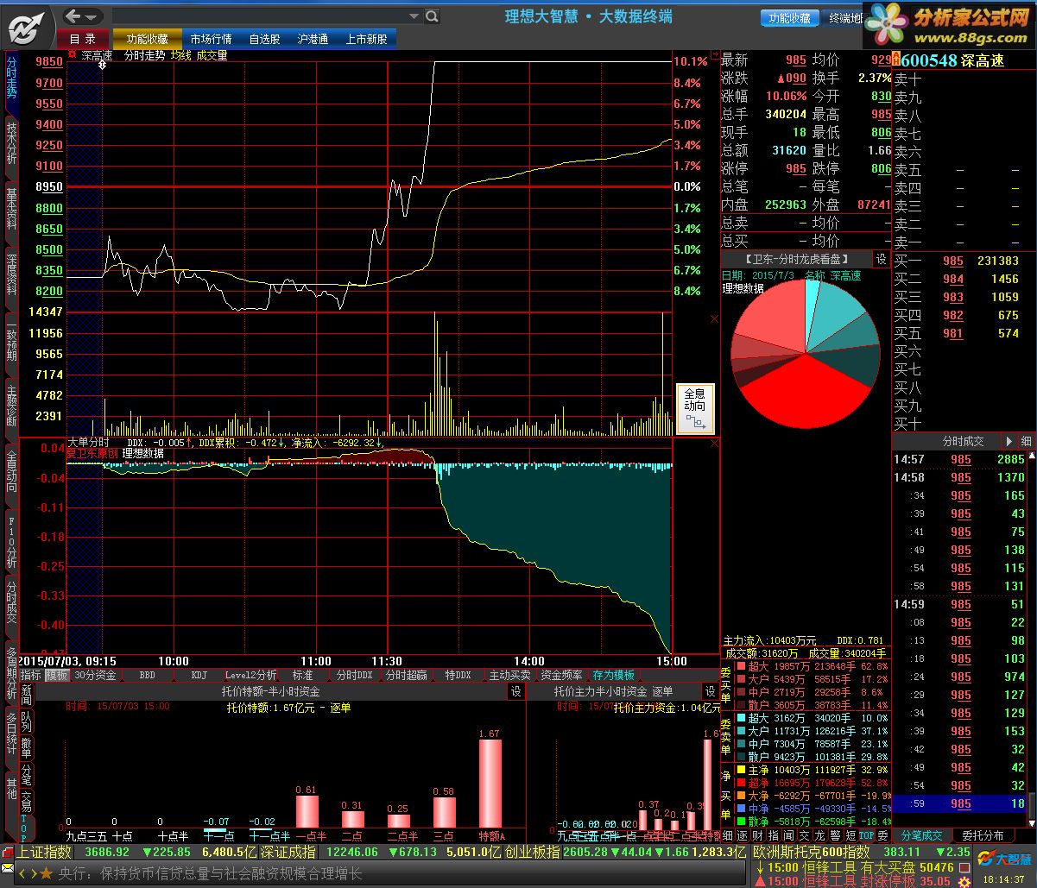Select the 主动买卖 indicator tab
1037x888 pixels.
[510, 675]
